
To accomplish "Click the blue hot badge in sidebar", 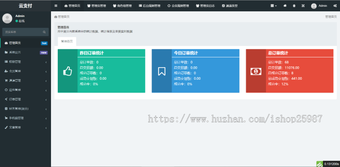I will point(44,43).
